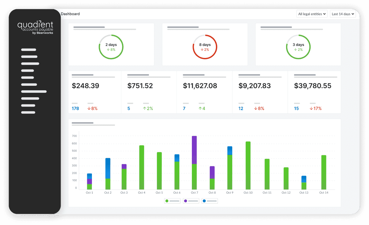Click the metric card showing $248.39
This screenshot has height=225, width=369.
click(94, 92)
